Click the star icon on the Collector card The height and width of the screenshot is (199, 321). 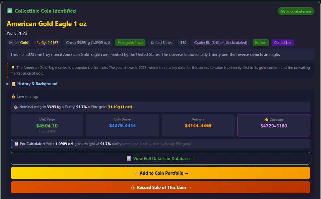point(267,119)
